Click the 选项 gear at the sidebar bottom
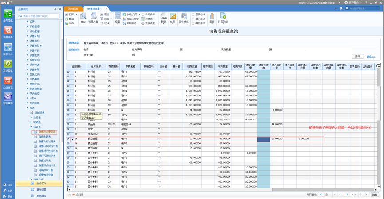Screen dimensions: 384x199 pyautogui.click(x=4, y=185)
